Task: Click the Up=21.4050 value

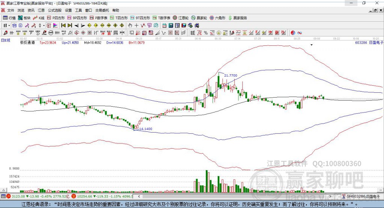Action: [70, 43]
